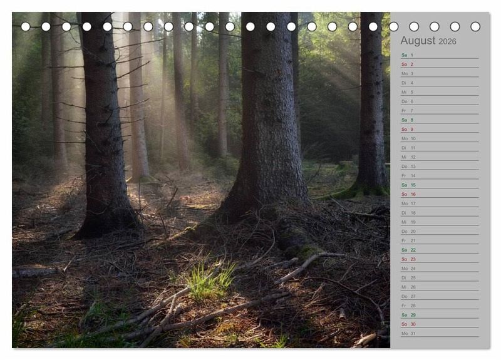Click the Mo 3 date row
Image resolution: width=501 pixels, height=360 pixels.
pyautogui.click(x=439, y=74)
